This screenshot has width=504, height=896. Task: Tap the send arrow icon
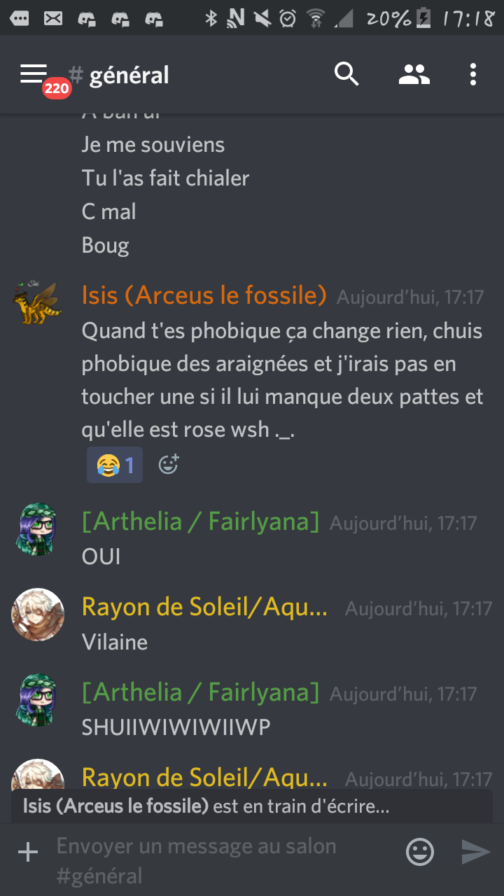(475, 852)
